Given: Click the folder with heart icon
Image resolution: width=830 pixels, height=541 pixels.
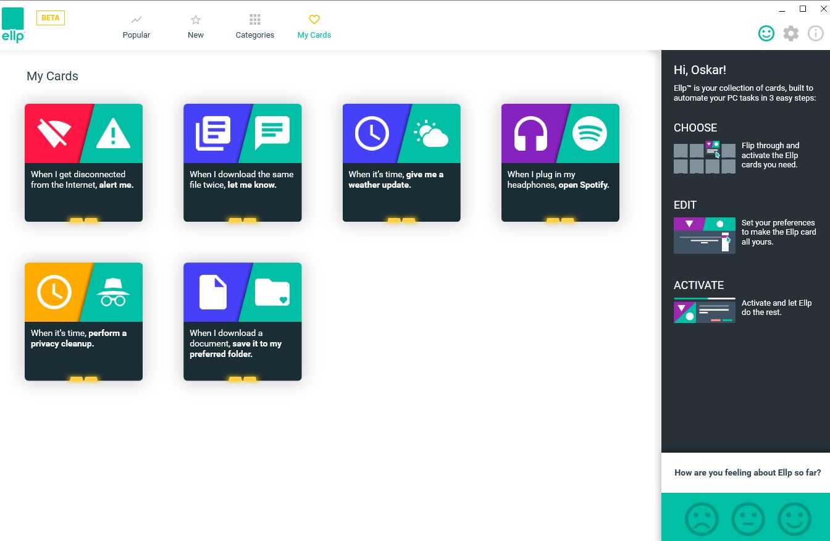Looking at the screenshot, I should 272,293.
